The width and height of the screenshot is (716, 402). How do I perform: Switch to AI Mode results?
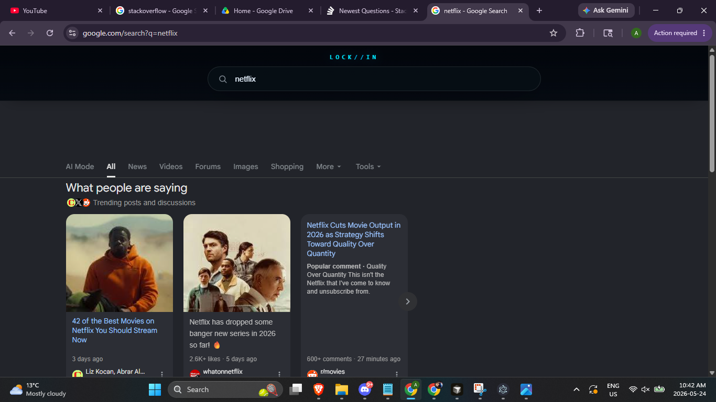pos(80,166)
